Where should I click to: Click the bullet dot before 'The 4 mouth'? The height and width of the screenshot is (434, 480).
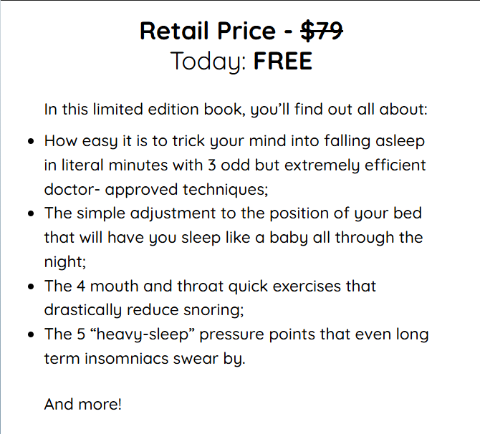click(x=31, y=286)
